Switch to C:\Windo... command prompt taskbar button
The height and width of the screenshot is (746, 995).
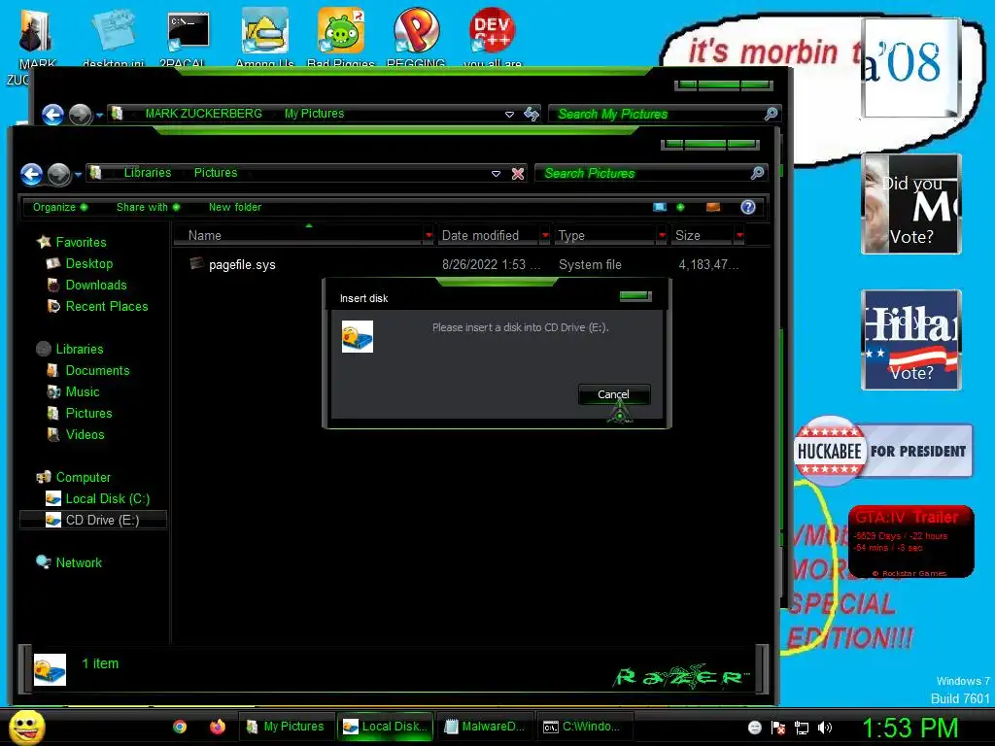pos(584,727)
